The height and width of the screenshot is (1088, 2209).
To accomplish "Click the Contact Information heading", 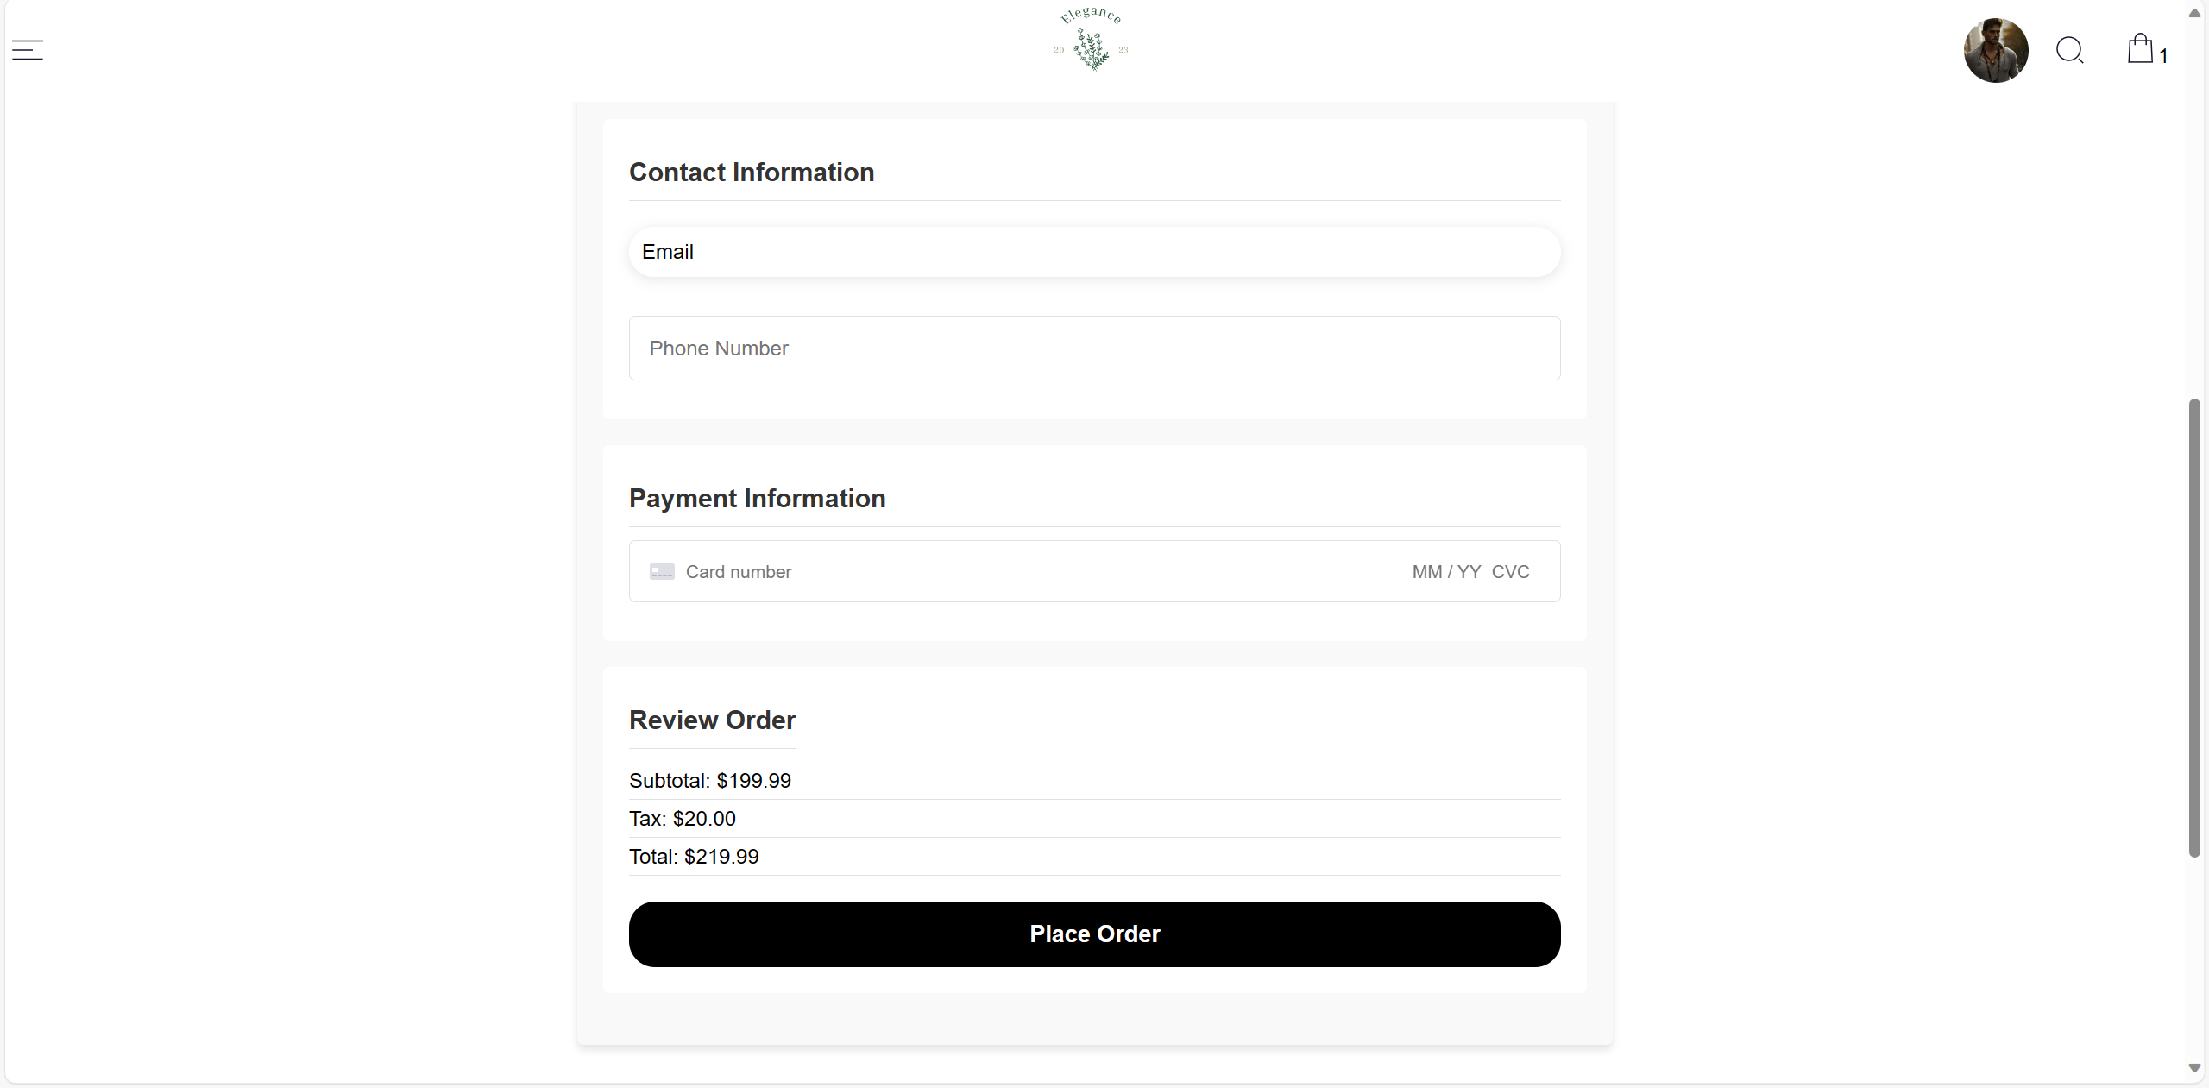I will [752, 173].
